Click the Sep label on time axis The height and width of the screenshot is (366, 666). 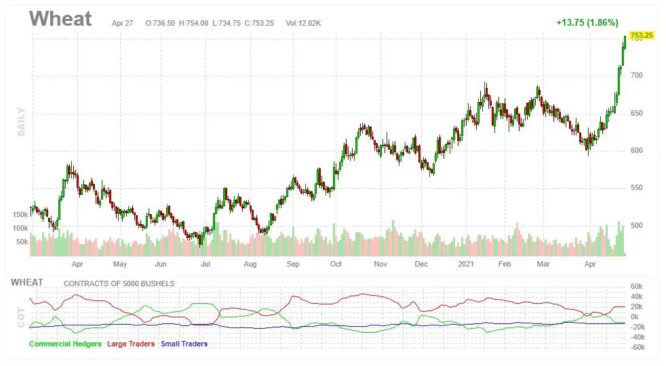click(293, 265)
